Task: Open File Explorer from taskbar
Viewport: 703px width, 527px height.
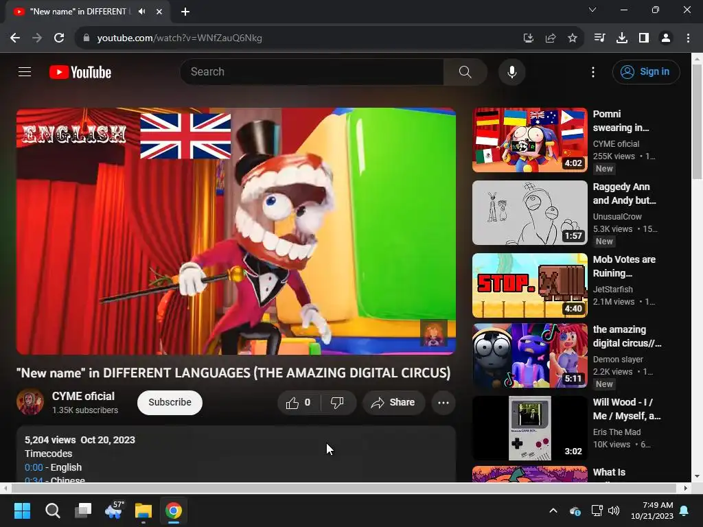Action: coord(143,511)
